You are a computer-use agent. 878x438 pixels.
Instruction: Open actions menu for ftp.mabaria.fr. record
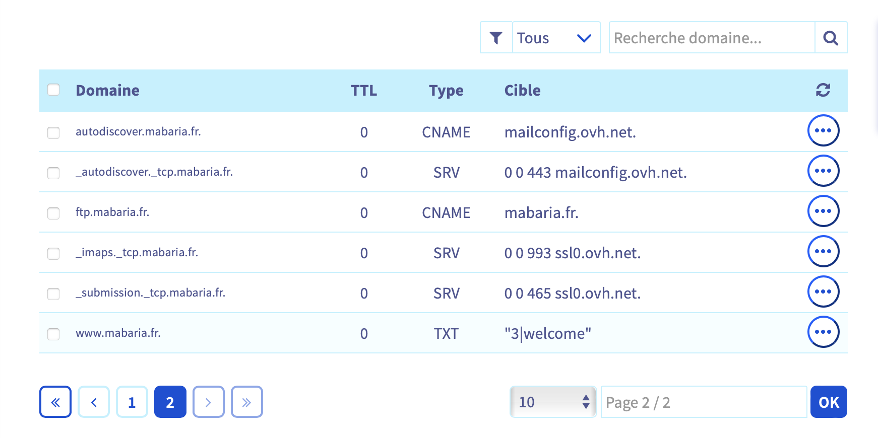click(823, 211)
